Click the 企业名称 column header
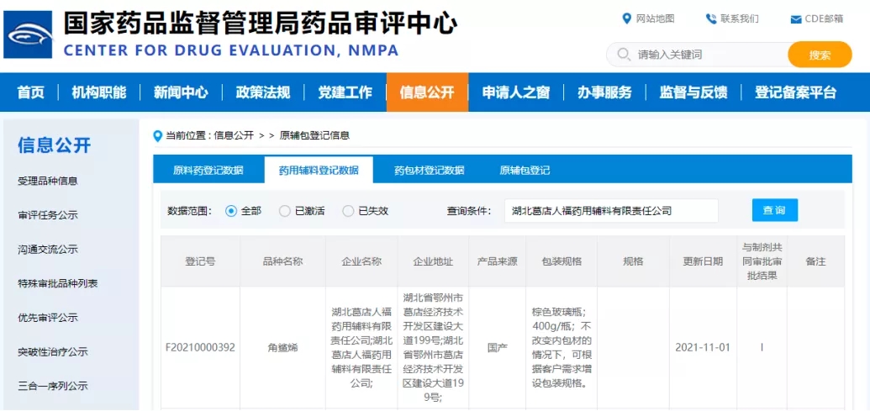870x411 pixels. tap(361, 261)
